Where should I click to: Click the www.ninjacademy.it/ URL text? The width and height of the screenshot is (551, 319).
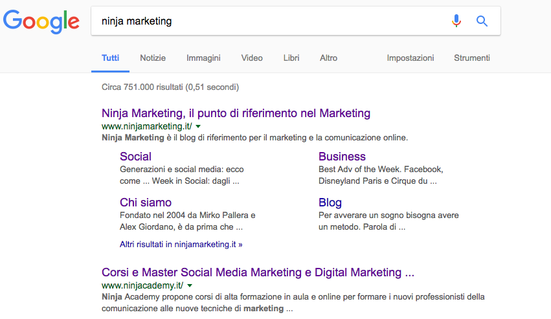142,285
